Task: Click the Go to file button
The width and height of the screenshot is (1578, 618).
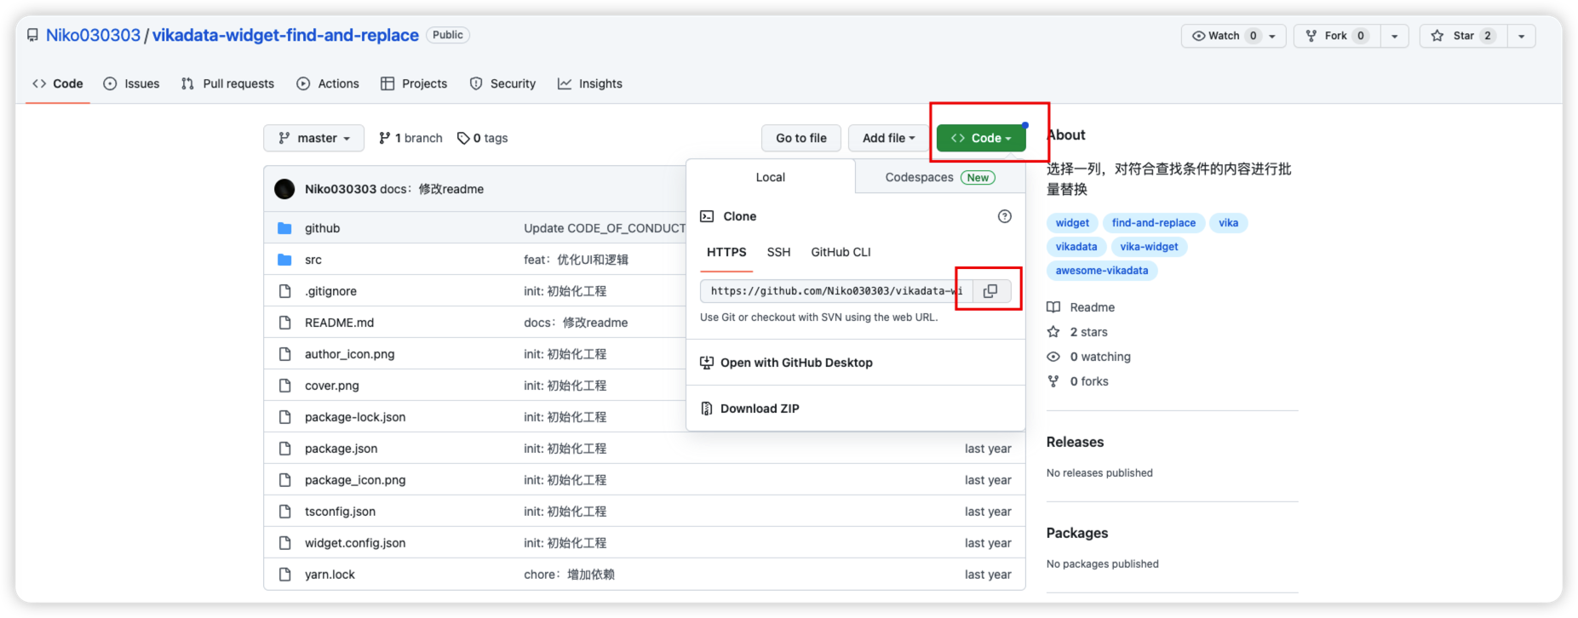Action: (x=801, y=138)
